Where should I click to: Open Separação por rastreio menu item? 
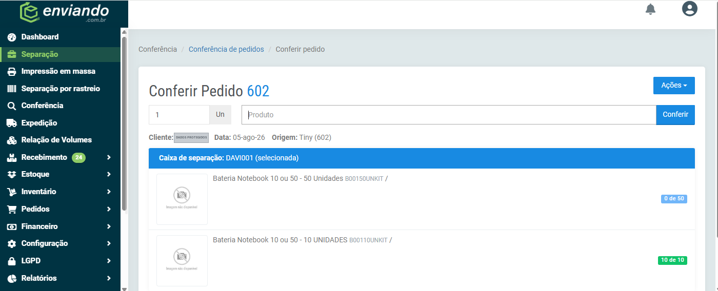60,89
